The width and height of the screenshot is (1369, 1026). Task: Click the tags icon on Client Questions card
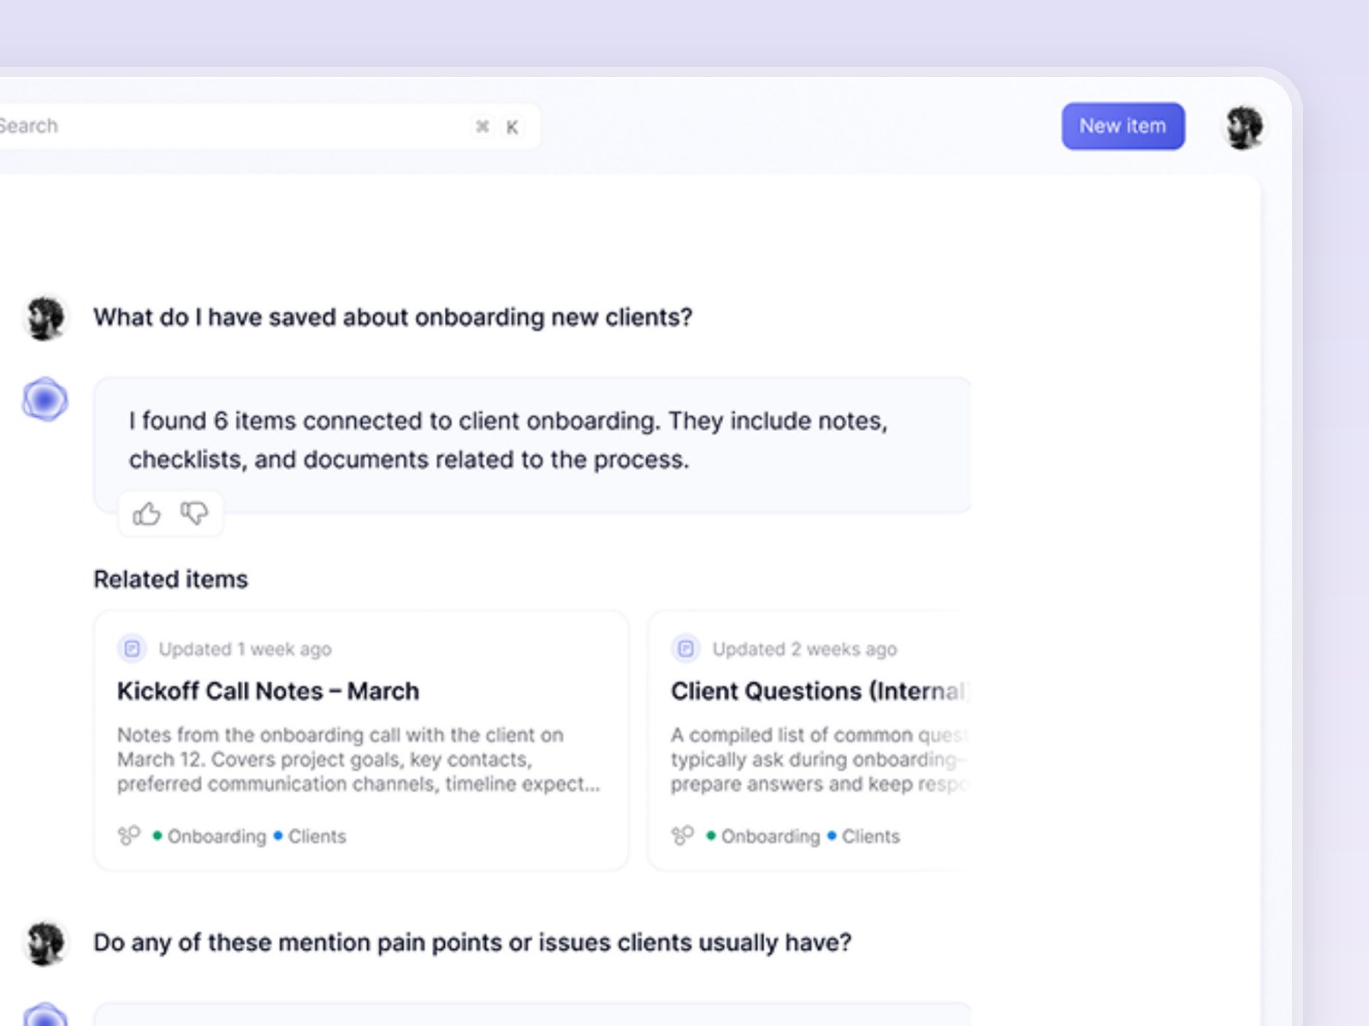[x=683, y=835]
